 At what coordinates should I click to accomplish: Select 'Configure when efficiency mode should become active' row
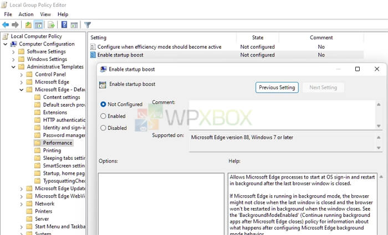pos(227,47)
